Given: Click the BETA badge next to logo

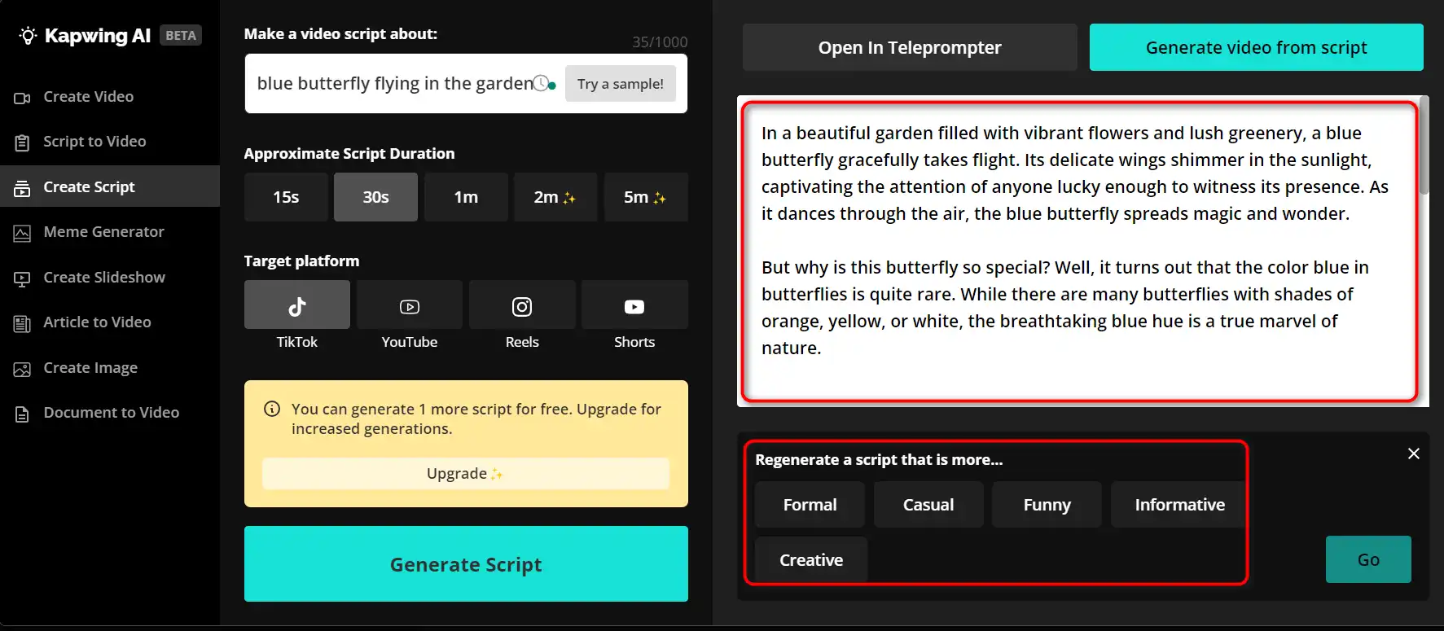Looking at the screenshot, I should [x=181, y=36].
